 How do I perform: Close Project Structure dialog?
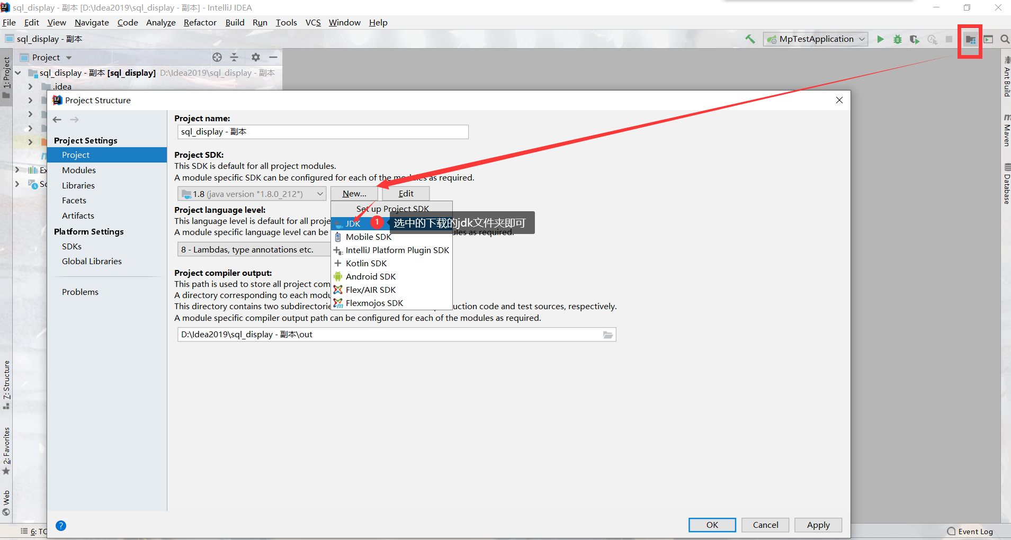pyautogui.click(x=839, y=100)
